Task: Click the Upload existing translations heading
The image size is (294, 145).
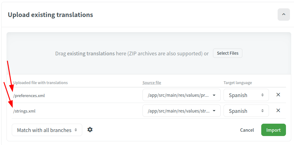Action: (50, 15)
